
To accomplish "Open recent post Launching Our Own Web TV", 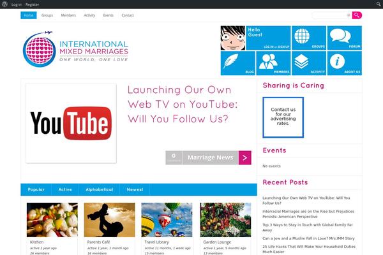I will [x=306, y=200].
